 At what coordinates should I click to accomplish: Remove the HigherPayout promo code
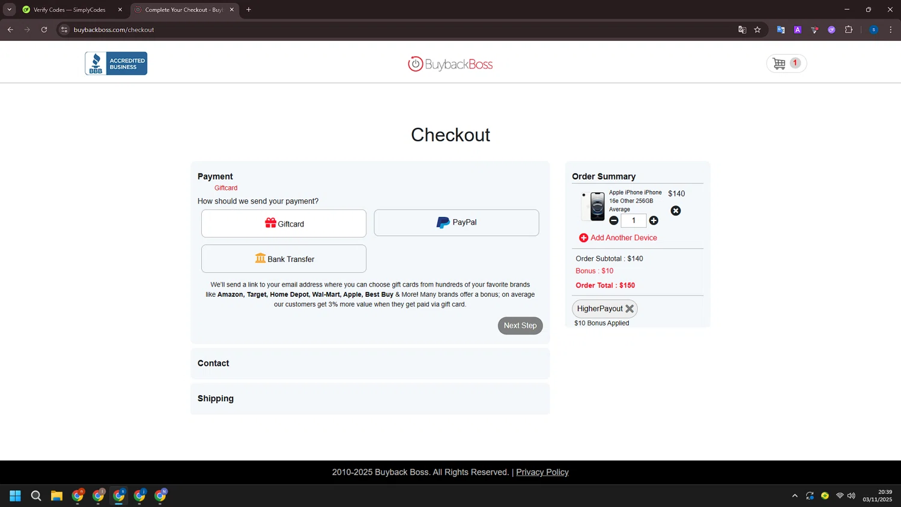[629, 309]
